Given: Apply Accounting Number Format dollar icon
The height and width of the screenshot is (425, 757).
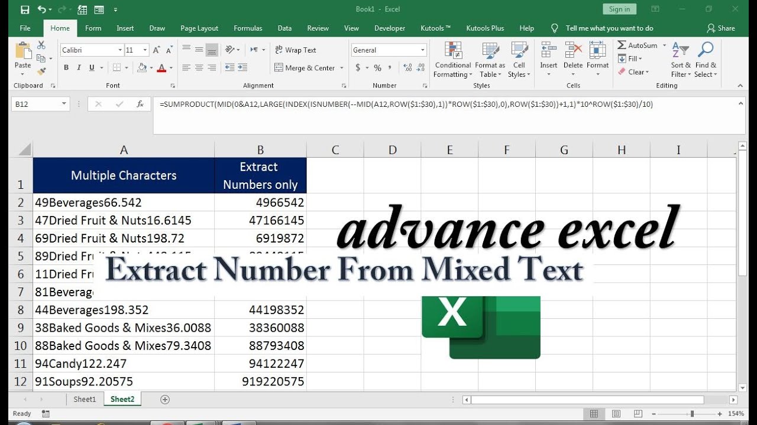Looking at the screenshot, I should (358, 68).
